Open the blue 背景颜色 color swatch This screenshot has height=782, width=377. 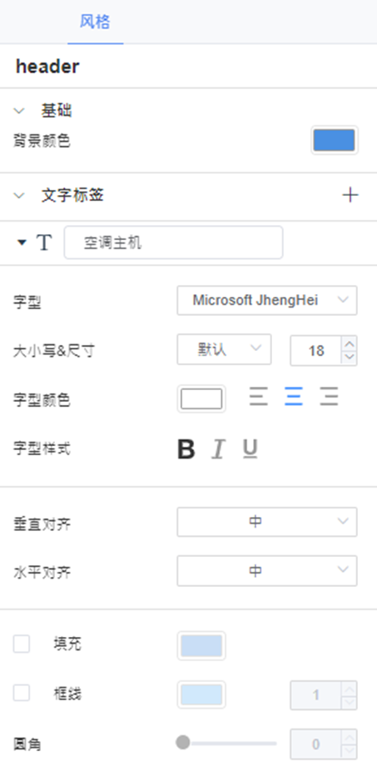click(x=335, y=140)
